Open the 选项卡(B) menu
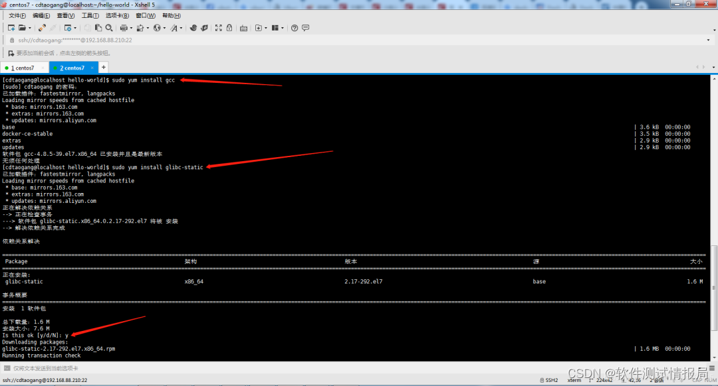 coord(117,15)
